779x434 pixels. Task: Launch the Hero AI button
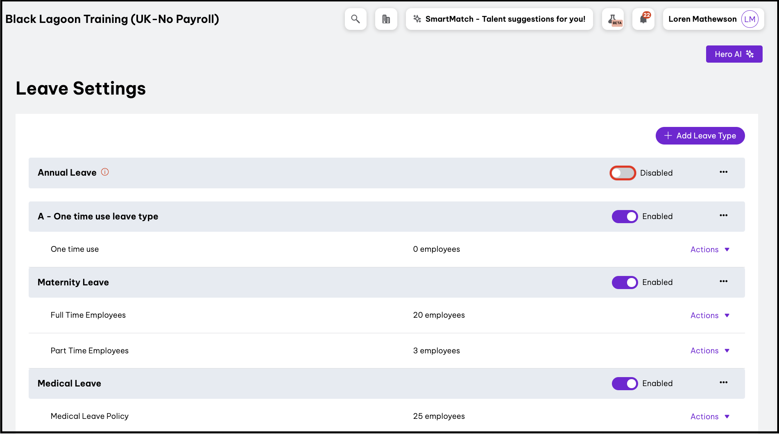(x=734, y=54)
